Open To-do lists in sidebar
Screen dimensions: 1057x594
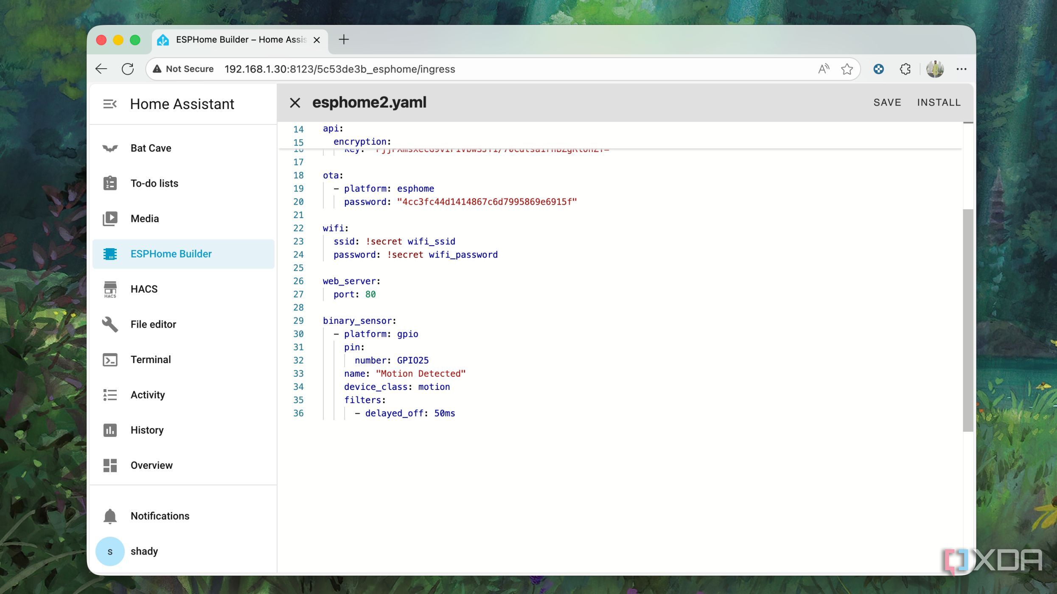pyautogui.click(x=154, y=183)
